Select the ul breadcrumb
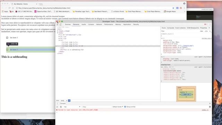 click(x=66, y=101)
